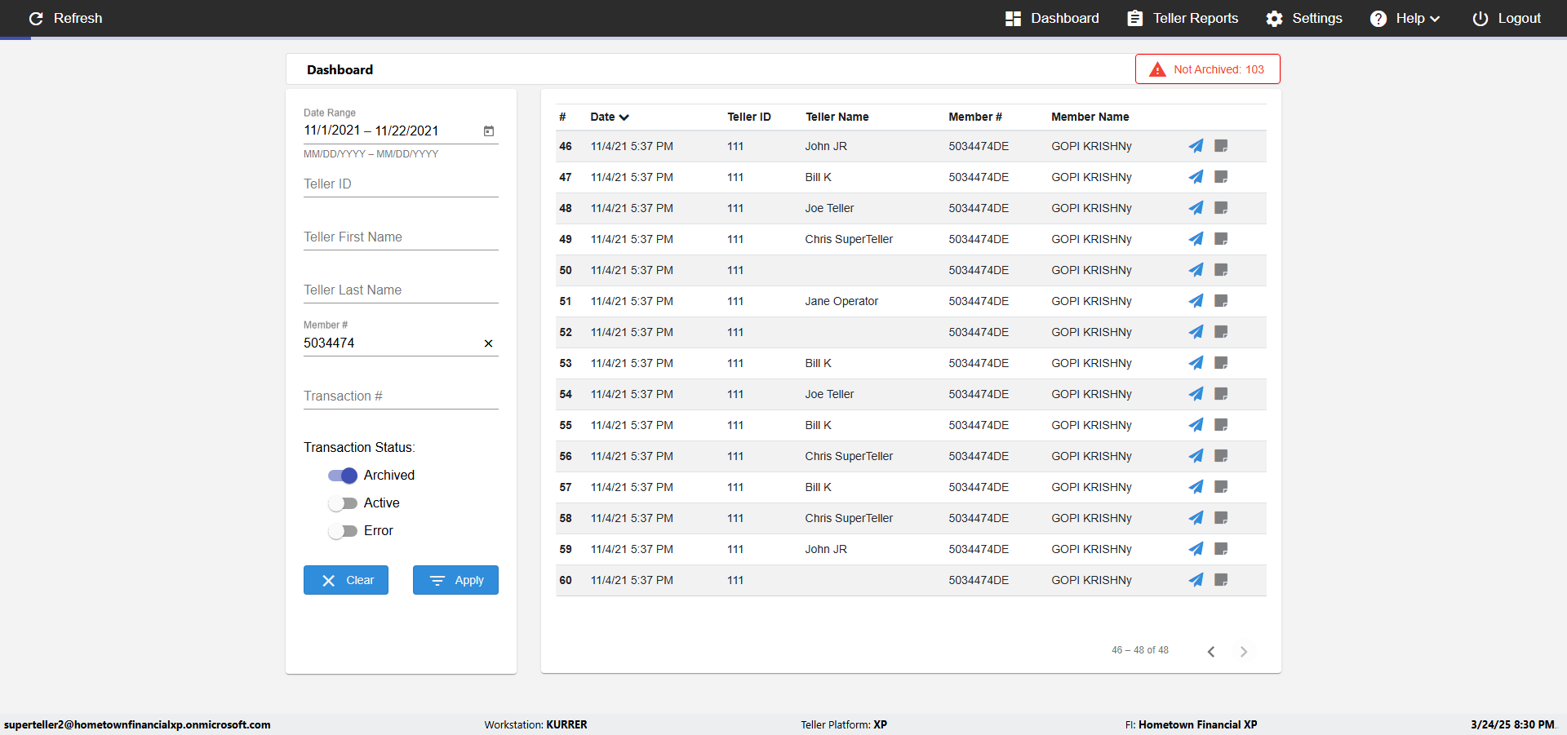Click the send icon in row 59

tap(1196, 549)
